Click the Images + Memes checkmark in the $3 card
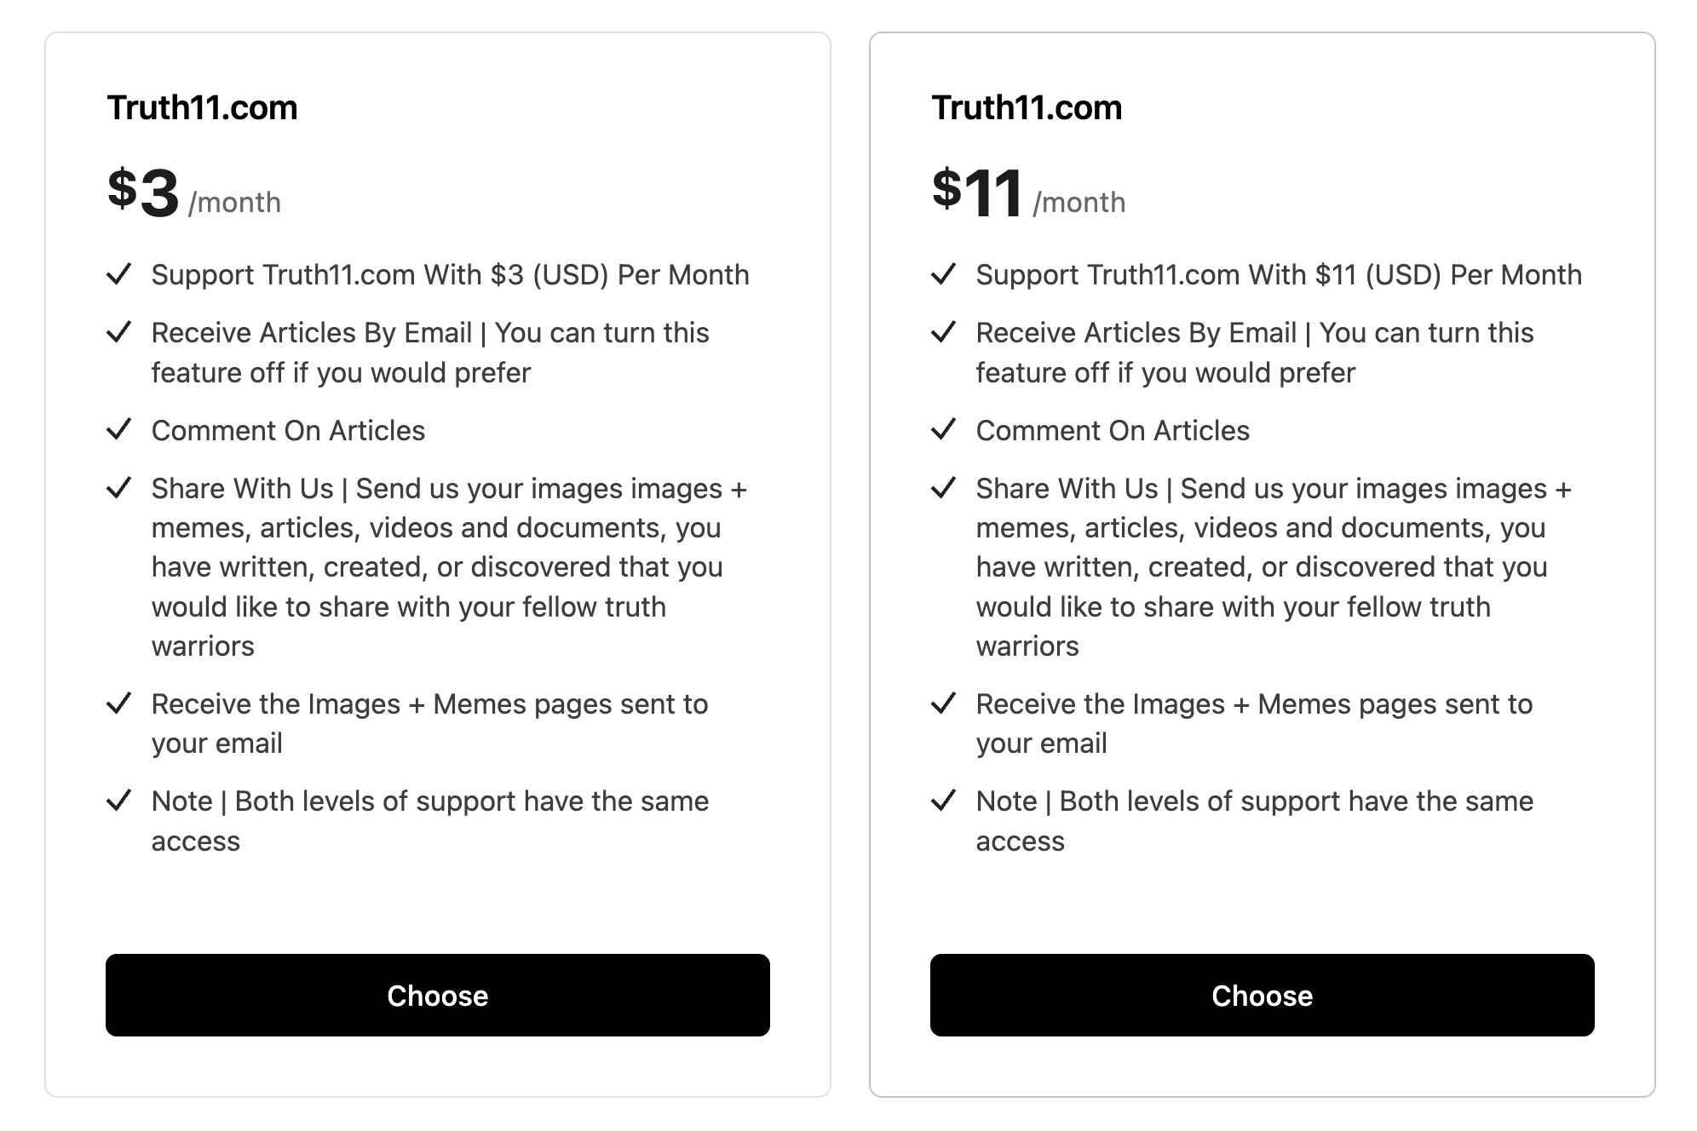1697x1131 pixels. [118, 703]
